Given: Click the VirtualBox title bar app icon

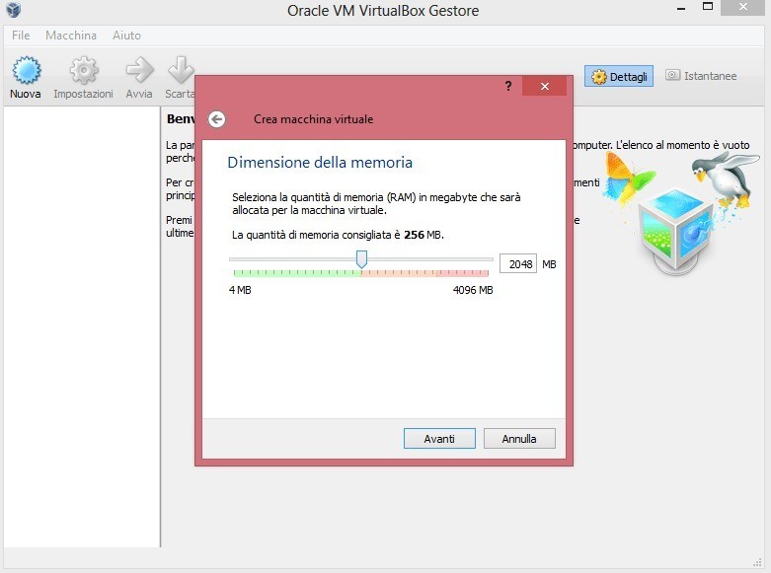Looking at the screenshot, I should point(12,10).
